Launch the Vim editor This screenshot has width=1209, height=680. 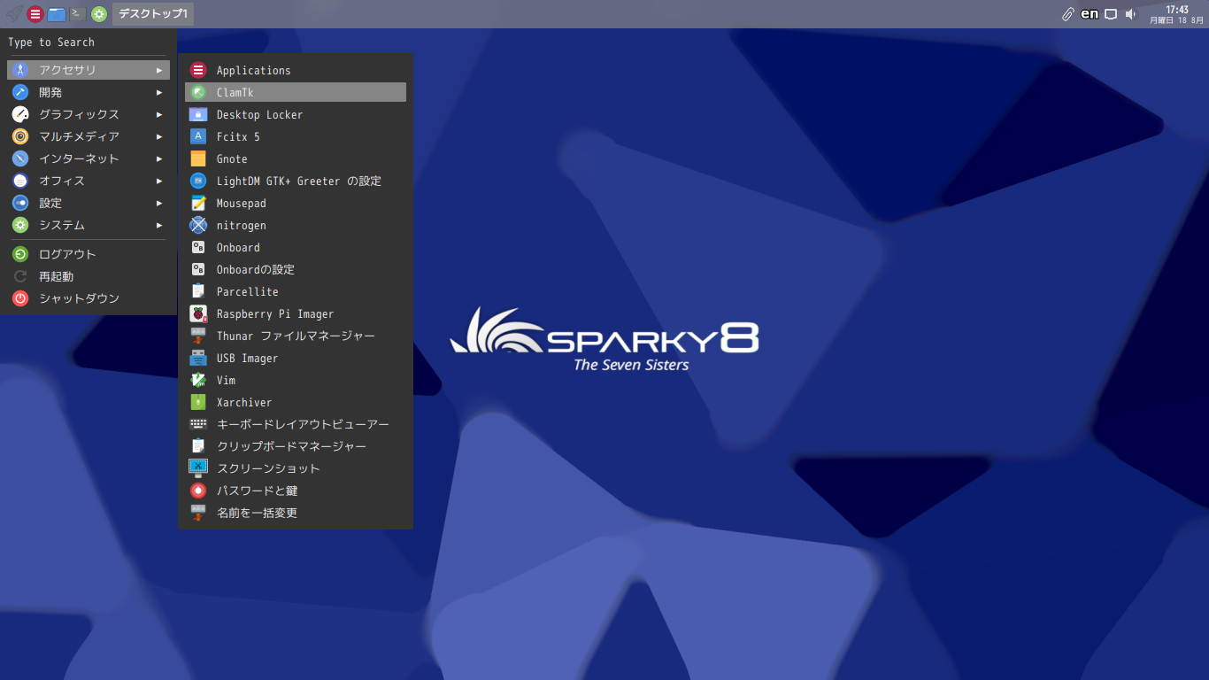pyautogui.click(x=225, y=380)
